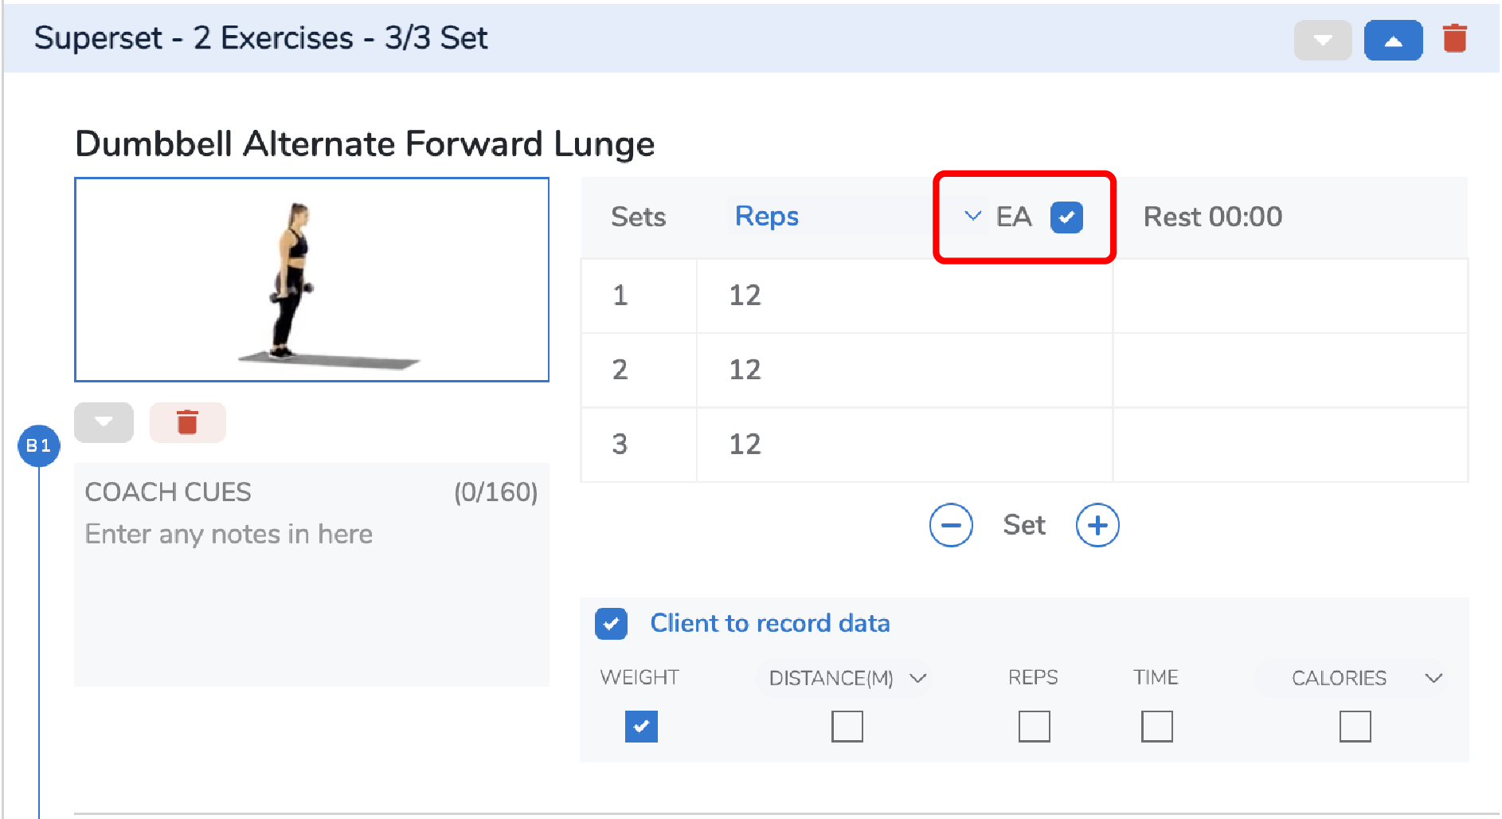Enable the TIME checkbox
Viewport: 1502px width, 819px height.
(x=1156, y=726)
